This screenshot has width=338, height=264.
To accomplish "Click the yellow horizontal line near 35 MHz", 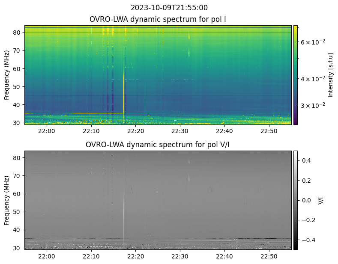I will click(x=73, y=113).
